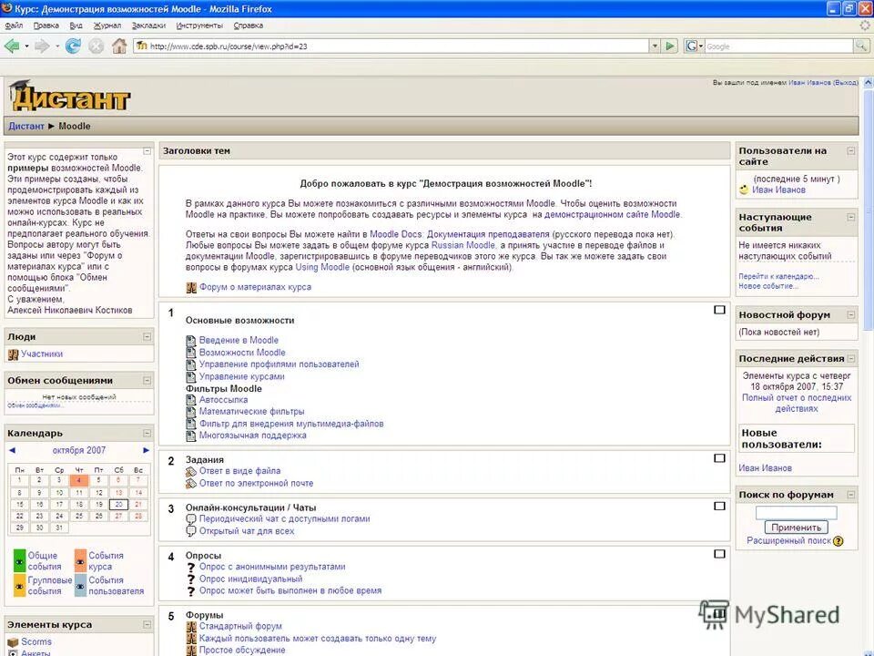The image size is (874, 656).
Task: Collapse the Календарь block
Action: tap(147, 433)
